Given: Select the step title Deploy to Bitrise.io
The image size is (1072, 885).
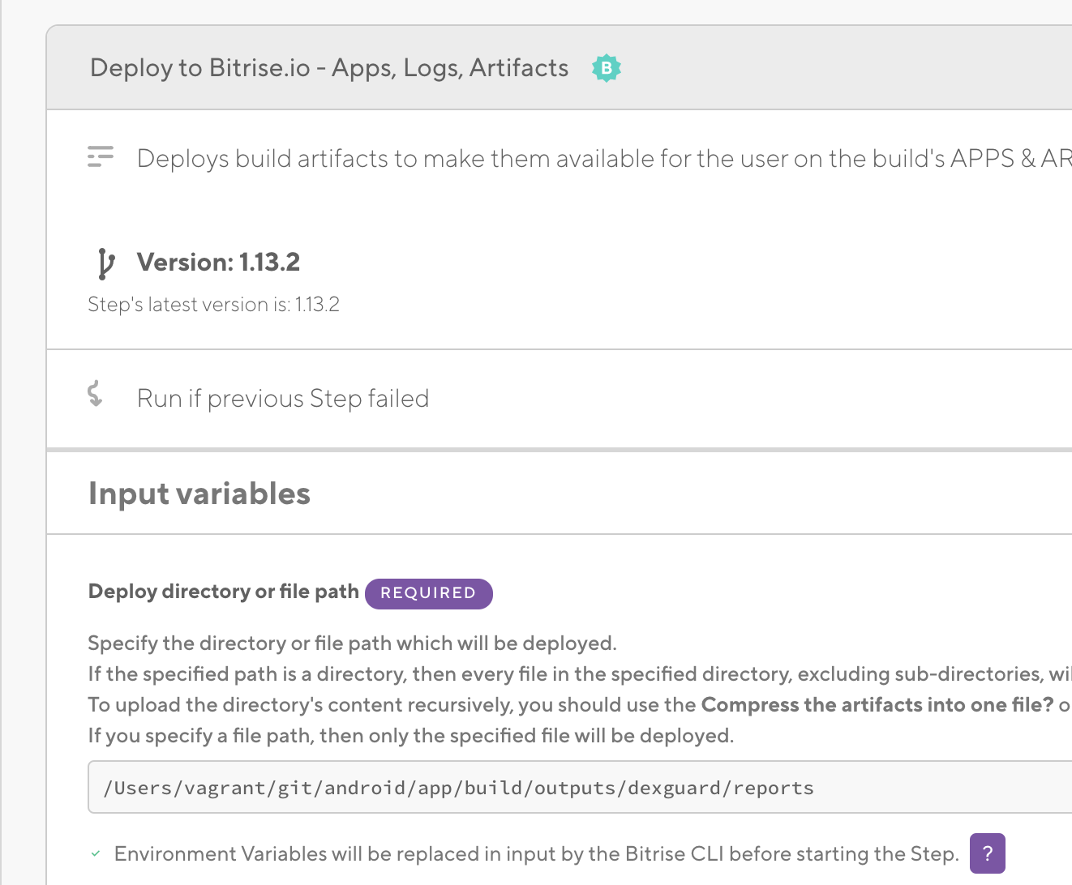Looking at the screenshot, I should (x=329, y=67).
